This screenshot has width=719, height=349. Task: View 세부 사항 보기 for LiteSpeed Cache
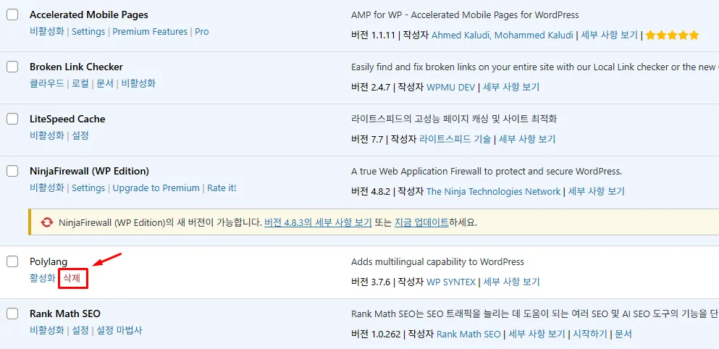527,140
